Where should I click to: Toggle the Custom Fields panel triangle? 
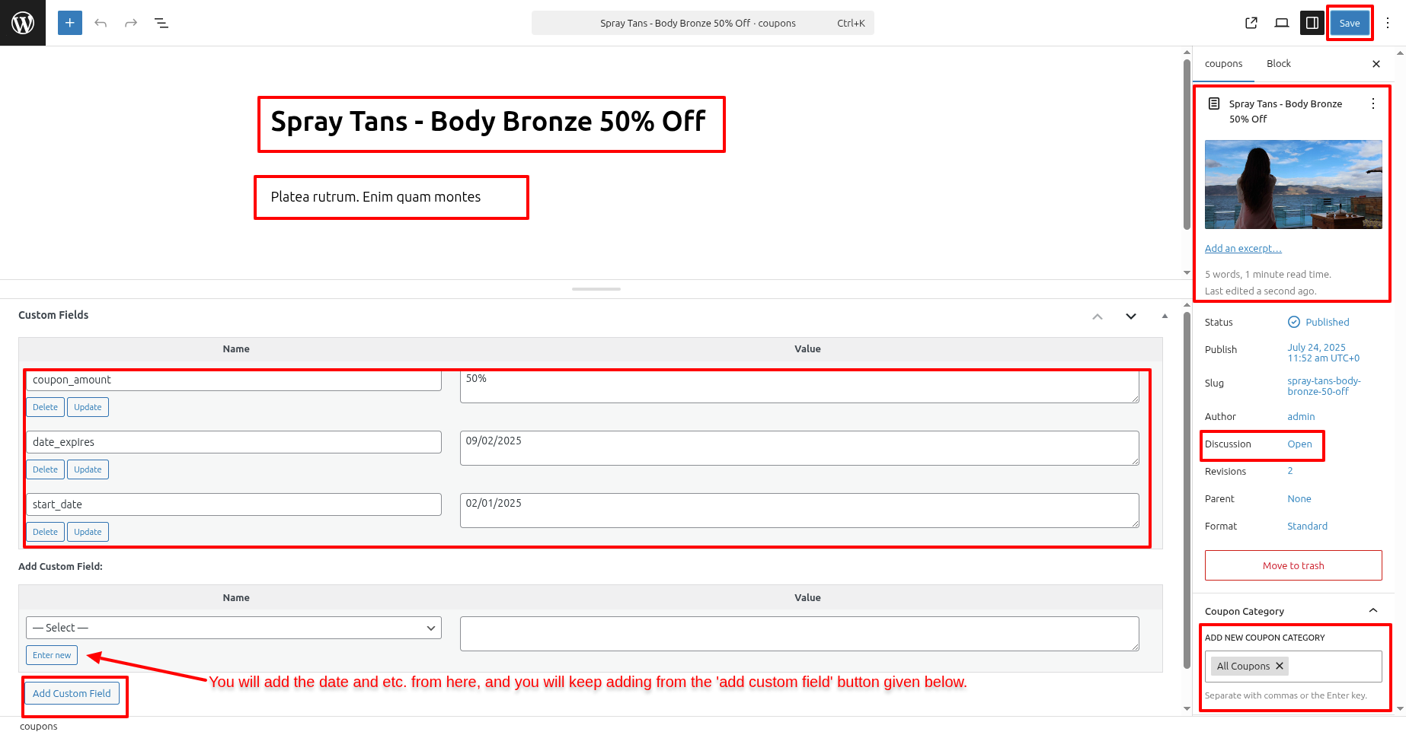tap(1165, 316)
